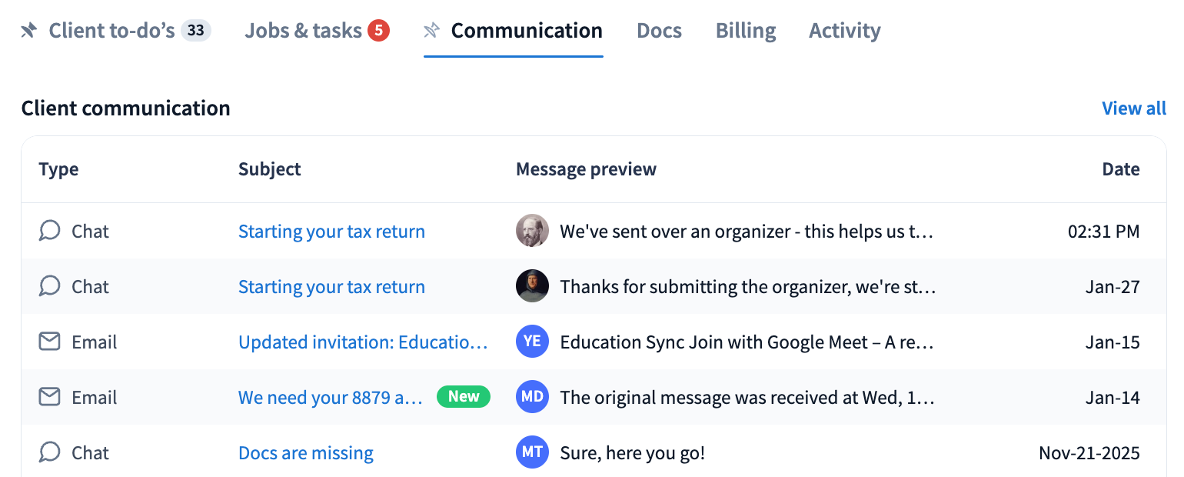Viewport: 1184px width, 477px height.
Task: Click the green New badge
Action: point(464,397)
